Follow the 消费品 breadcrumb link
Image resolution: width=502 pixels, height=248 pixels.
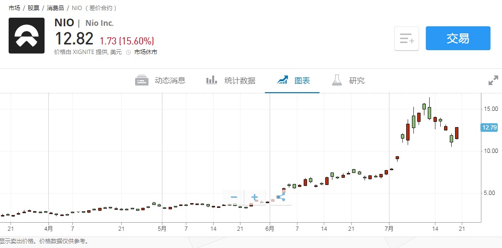(56, 8)
